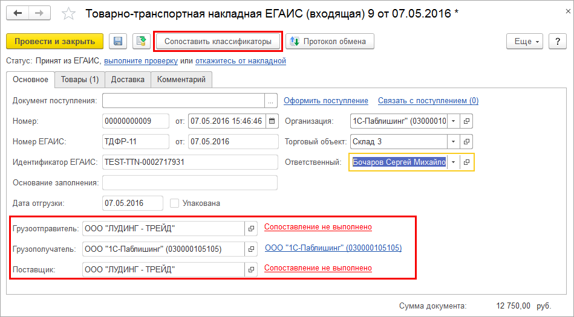574x317 pixels.
Task: Open Торговый объект record with its open icon
Action: click(466, 141)
